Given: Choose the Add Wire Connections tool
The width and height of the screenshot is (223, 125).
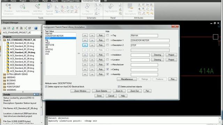Looking at the screenshot, I should pos(38,9).
